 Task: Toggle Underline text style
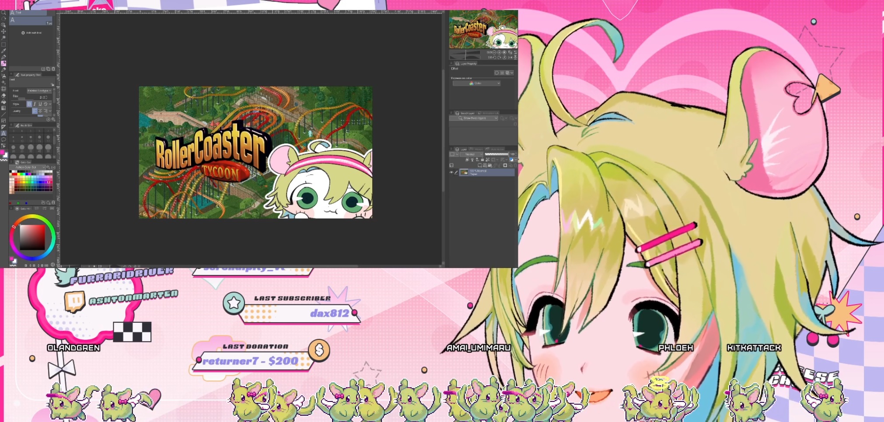coord(40,104)
